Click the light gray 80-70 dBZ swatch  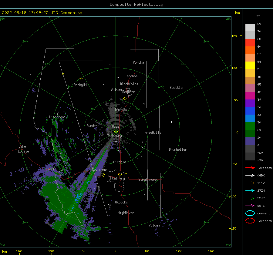tap(250, 28)
